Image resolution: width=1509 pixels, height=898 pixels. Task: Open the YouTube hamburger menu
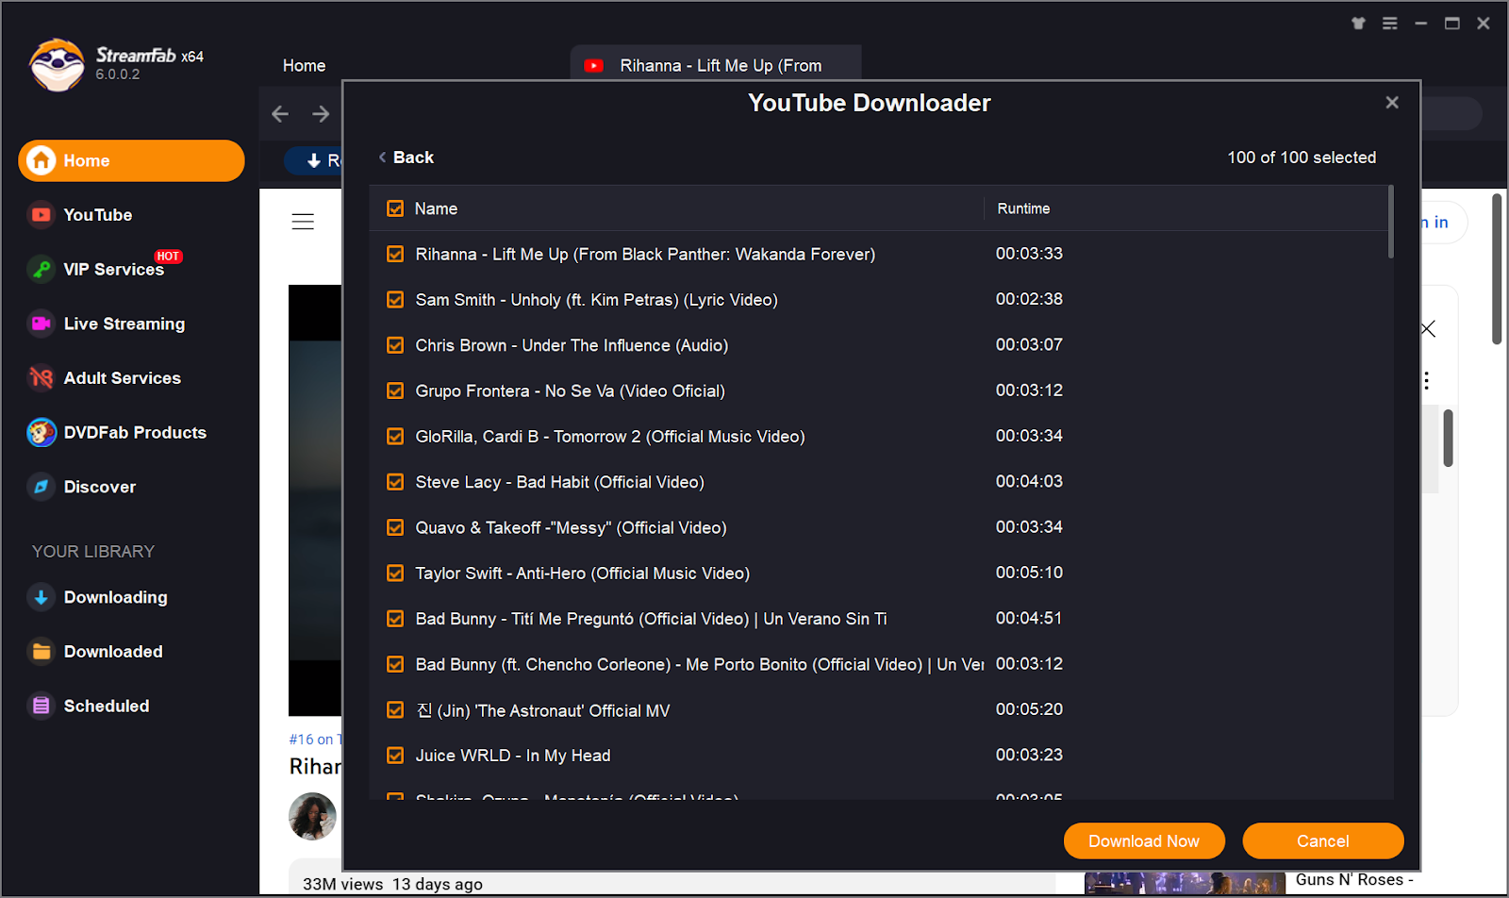(x=303, y=222)
